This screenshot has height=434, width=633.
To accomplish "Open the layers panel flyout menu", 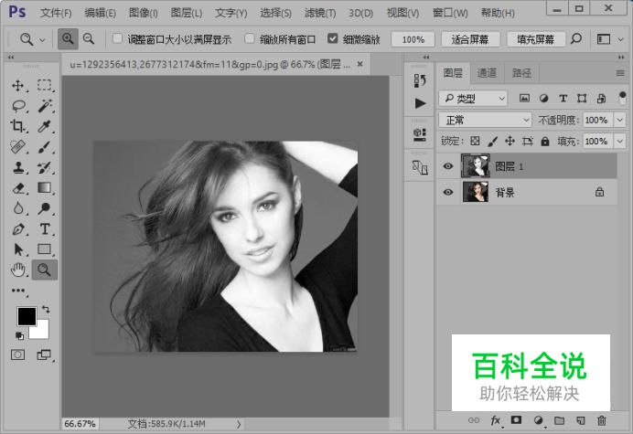I will coord(620,73).
